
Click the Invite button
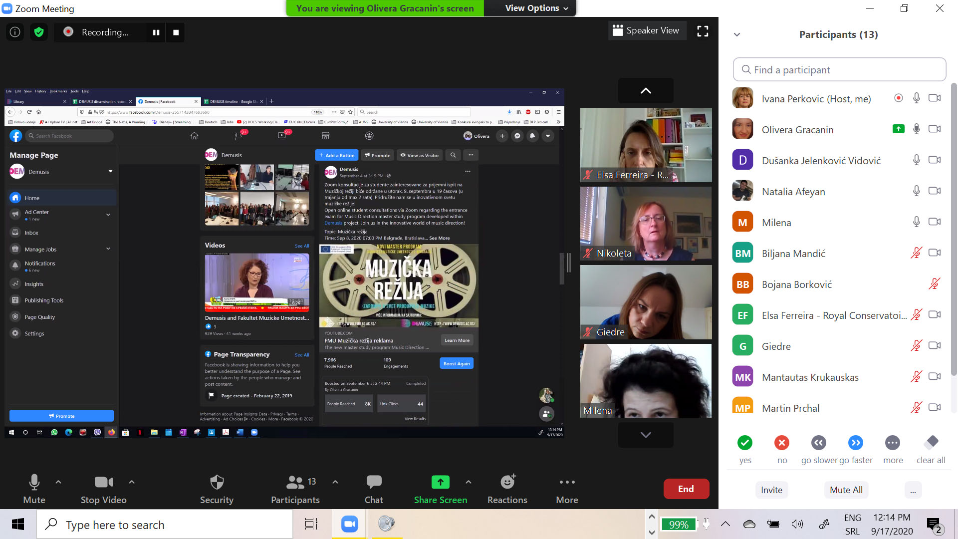coord(771,490)
